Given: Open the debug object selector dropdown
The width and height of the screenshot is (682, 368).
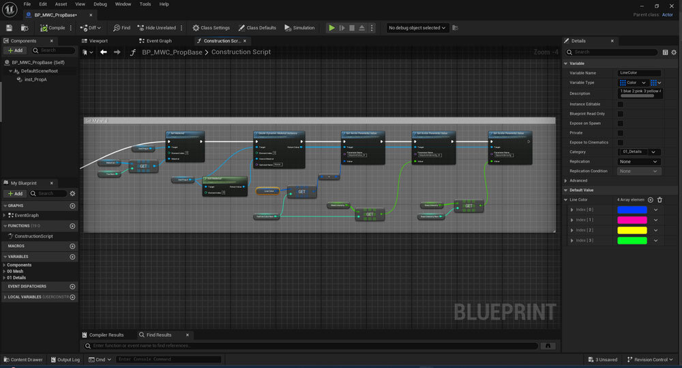Looking at the screenshot, I should coord(417,28).
